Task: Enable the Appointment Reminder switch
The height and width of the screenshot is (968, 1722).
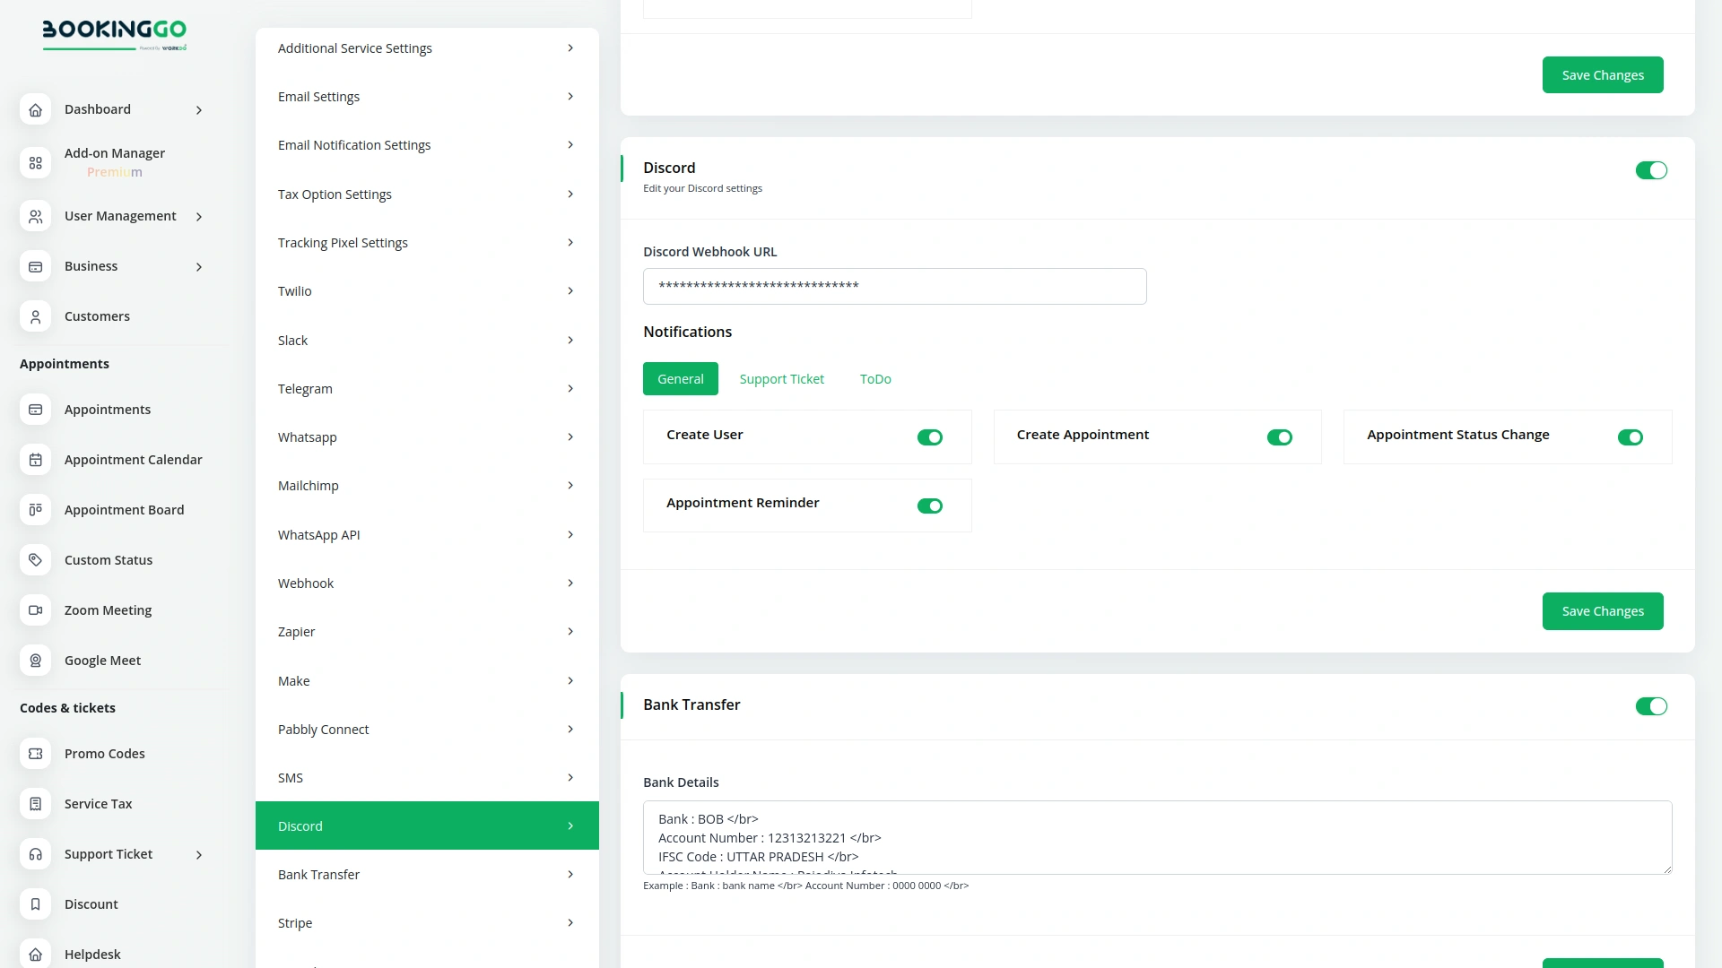Action: pos(930,506)
